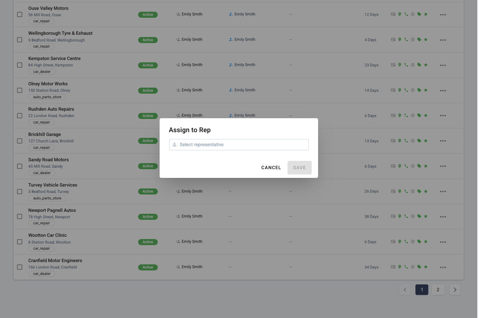This screenshot has width=483, height=318.
Task: Click the car_dealer tag under Sandy Road Motors
Action: [x=42, y=173]
